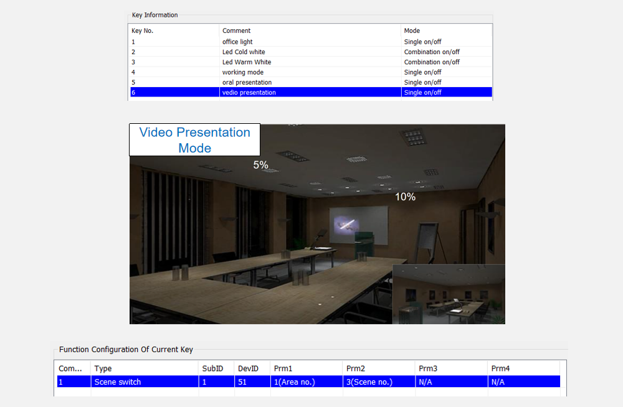The height and width of the screenshot is (407, 623).
Task: Click the command number '1' cell
Action: coord(74,382)
